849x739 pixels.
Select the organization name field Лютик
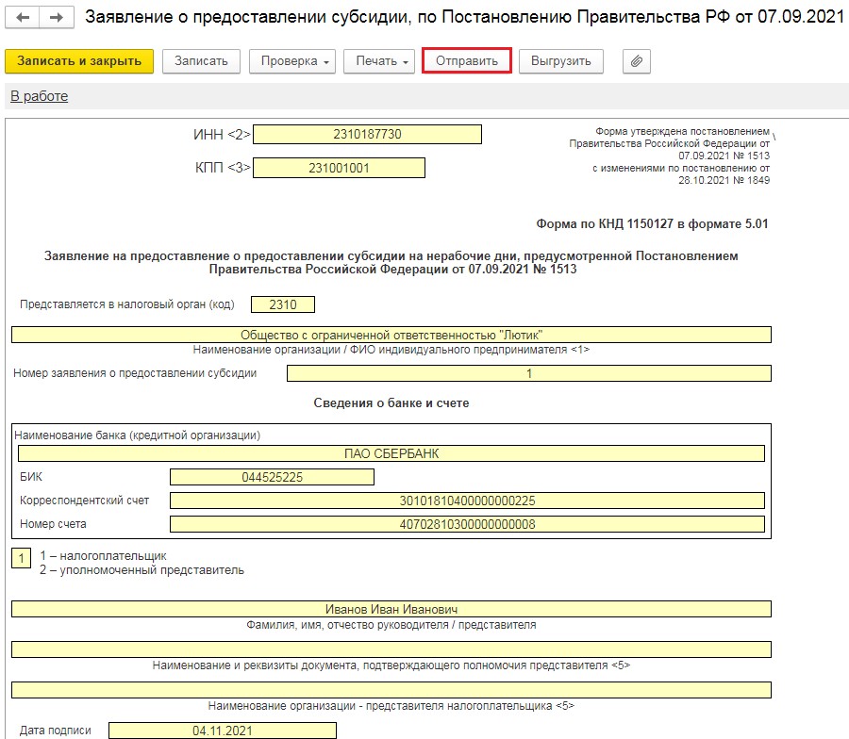tap(391, 335)
